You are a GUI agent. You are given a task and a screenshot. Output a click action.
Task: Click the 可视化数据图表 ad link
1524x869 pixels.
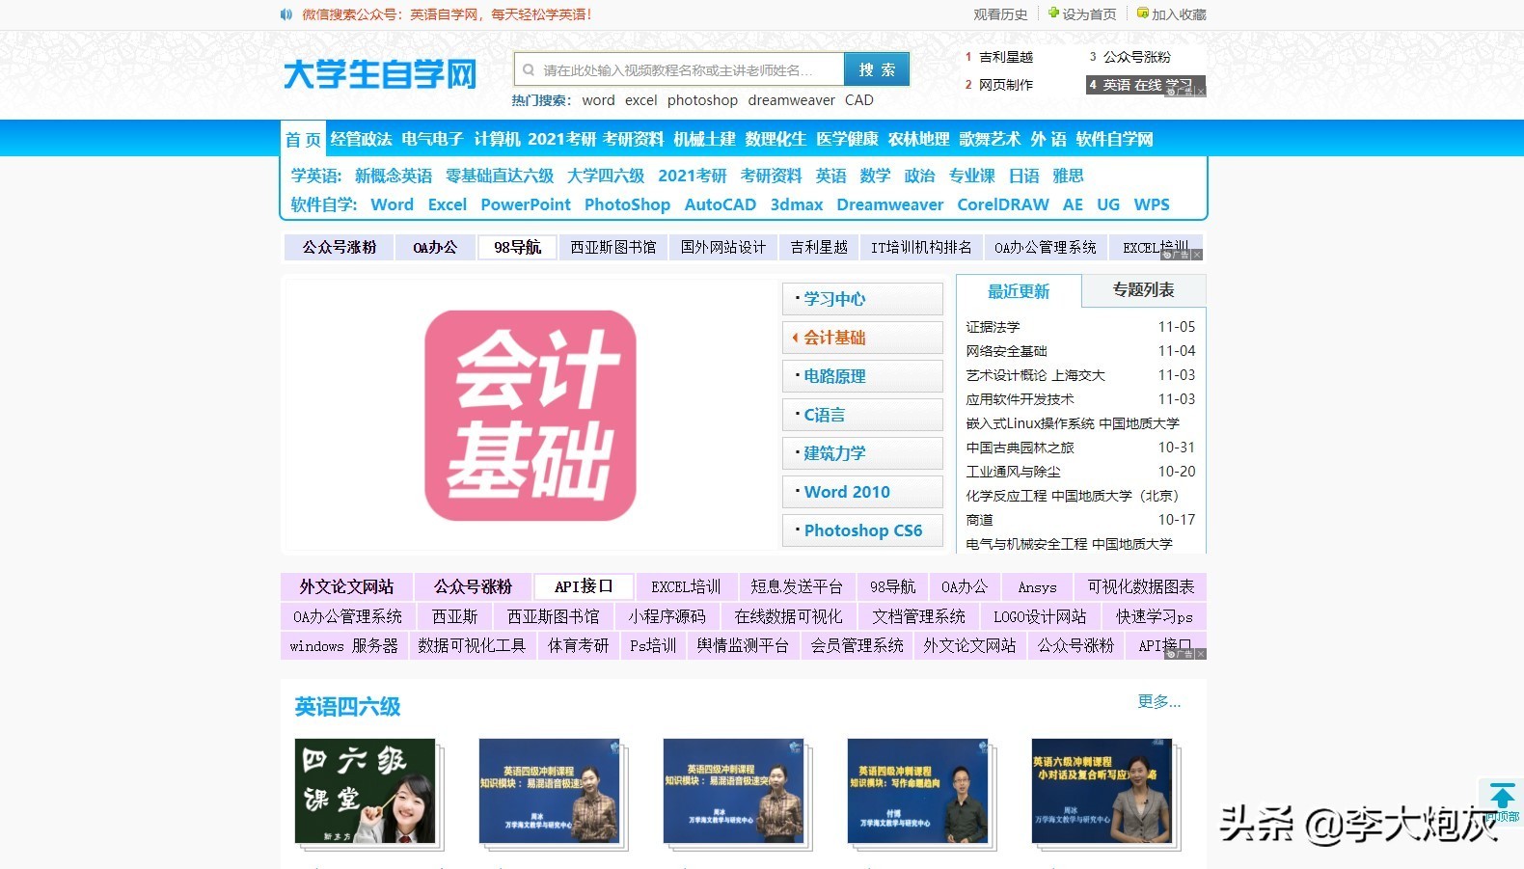click(x=1141, y=586)
